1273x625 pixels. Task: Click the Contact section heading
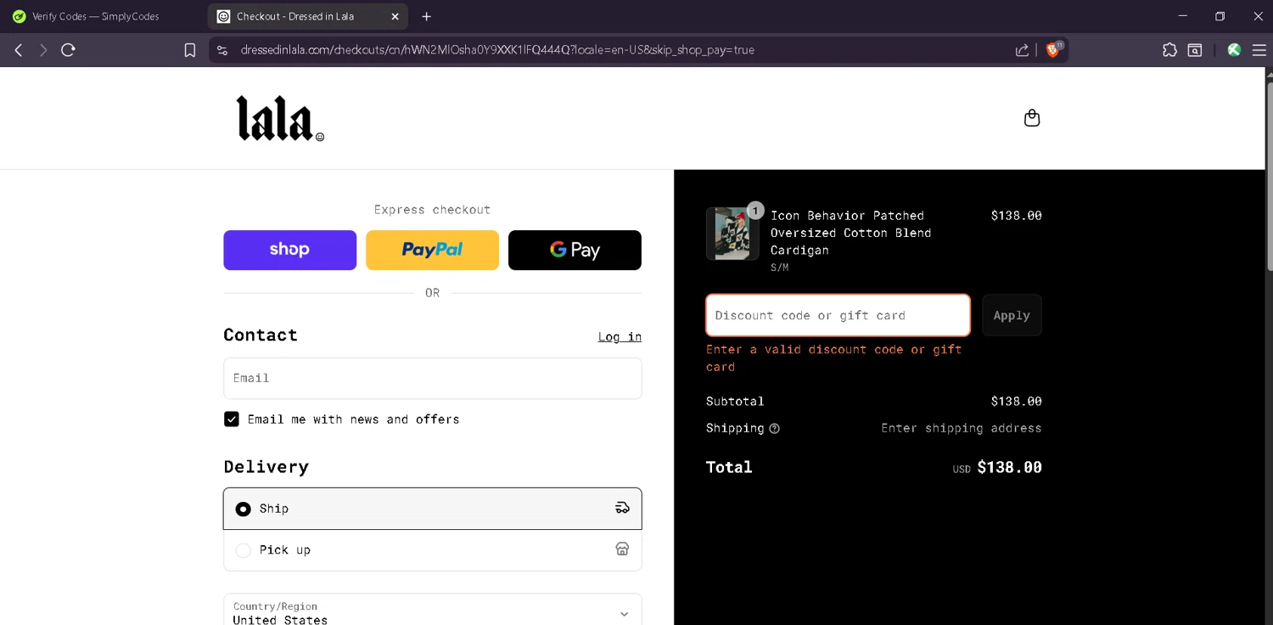pos(261,335)
